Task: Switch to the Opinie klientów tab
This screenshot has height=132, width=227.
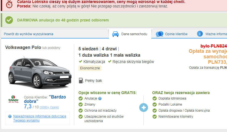Action: click(x=172, y=34)
